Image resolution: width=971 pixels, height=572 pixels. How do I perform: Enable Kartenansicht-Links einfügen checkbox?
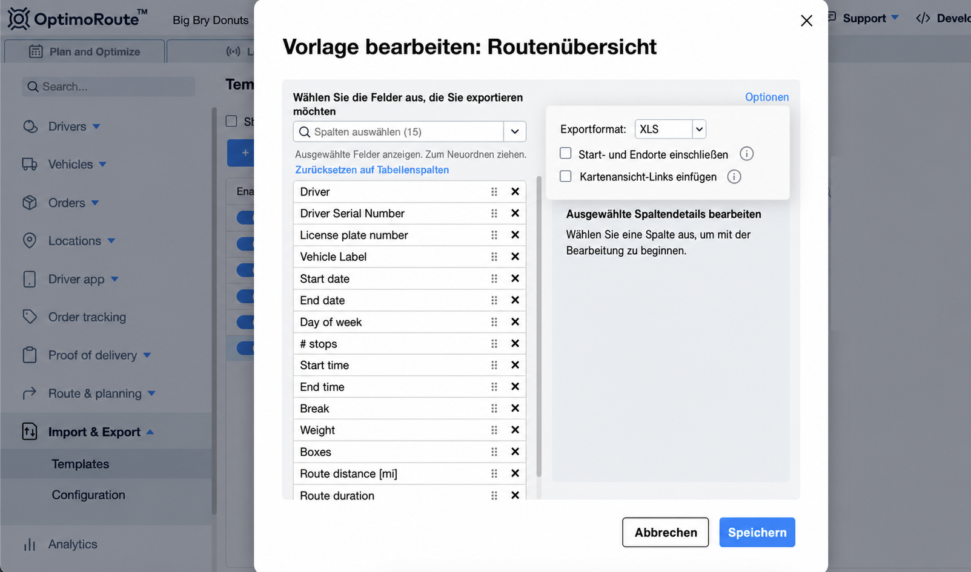(566, 177)
